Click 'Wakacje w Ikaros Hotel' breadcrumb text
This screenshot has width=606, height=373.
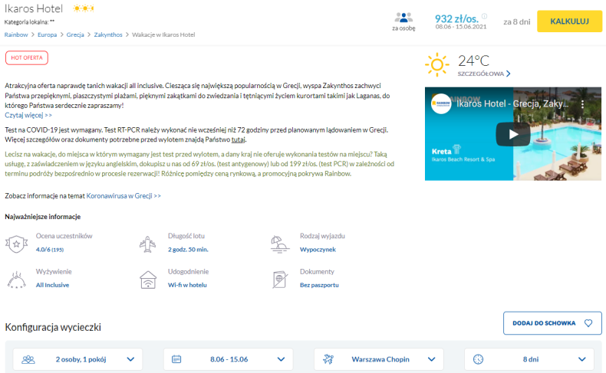click(x=163, y=34)
